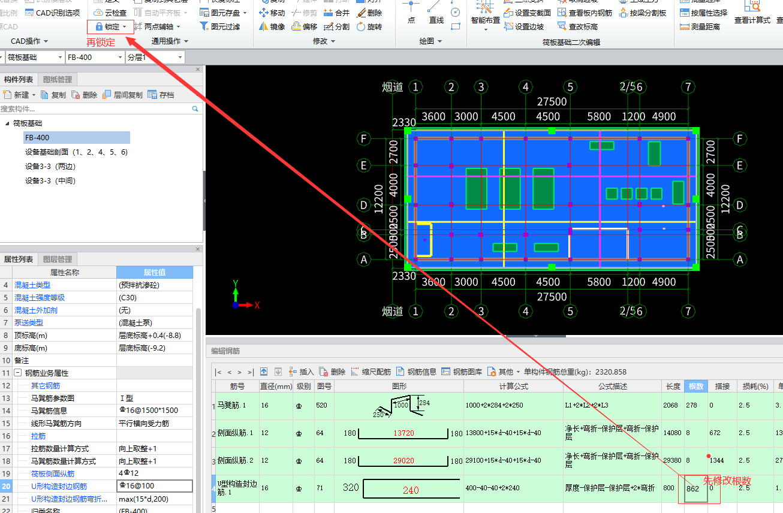The height and width of the screenshot is (513, 783).
Task: Click 查看板内钢筋 to view slab rebar
Action: [585, 13]
